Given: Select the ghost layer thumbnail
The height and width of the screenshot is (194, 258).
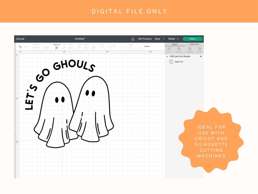Looking at the screenshot, I should 171,62.
